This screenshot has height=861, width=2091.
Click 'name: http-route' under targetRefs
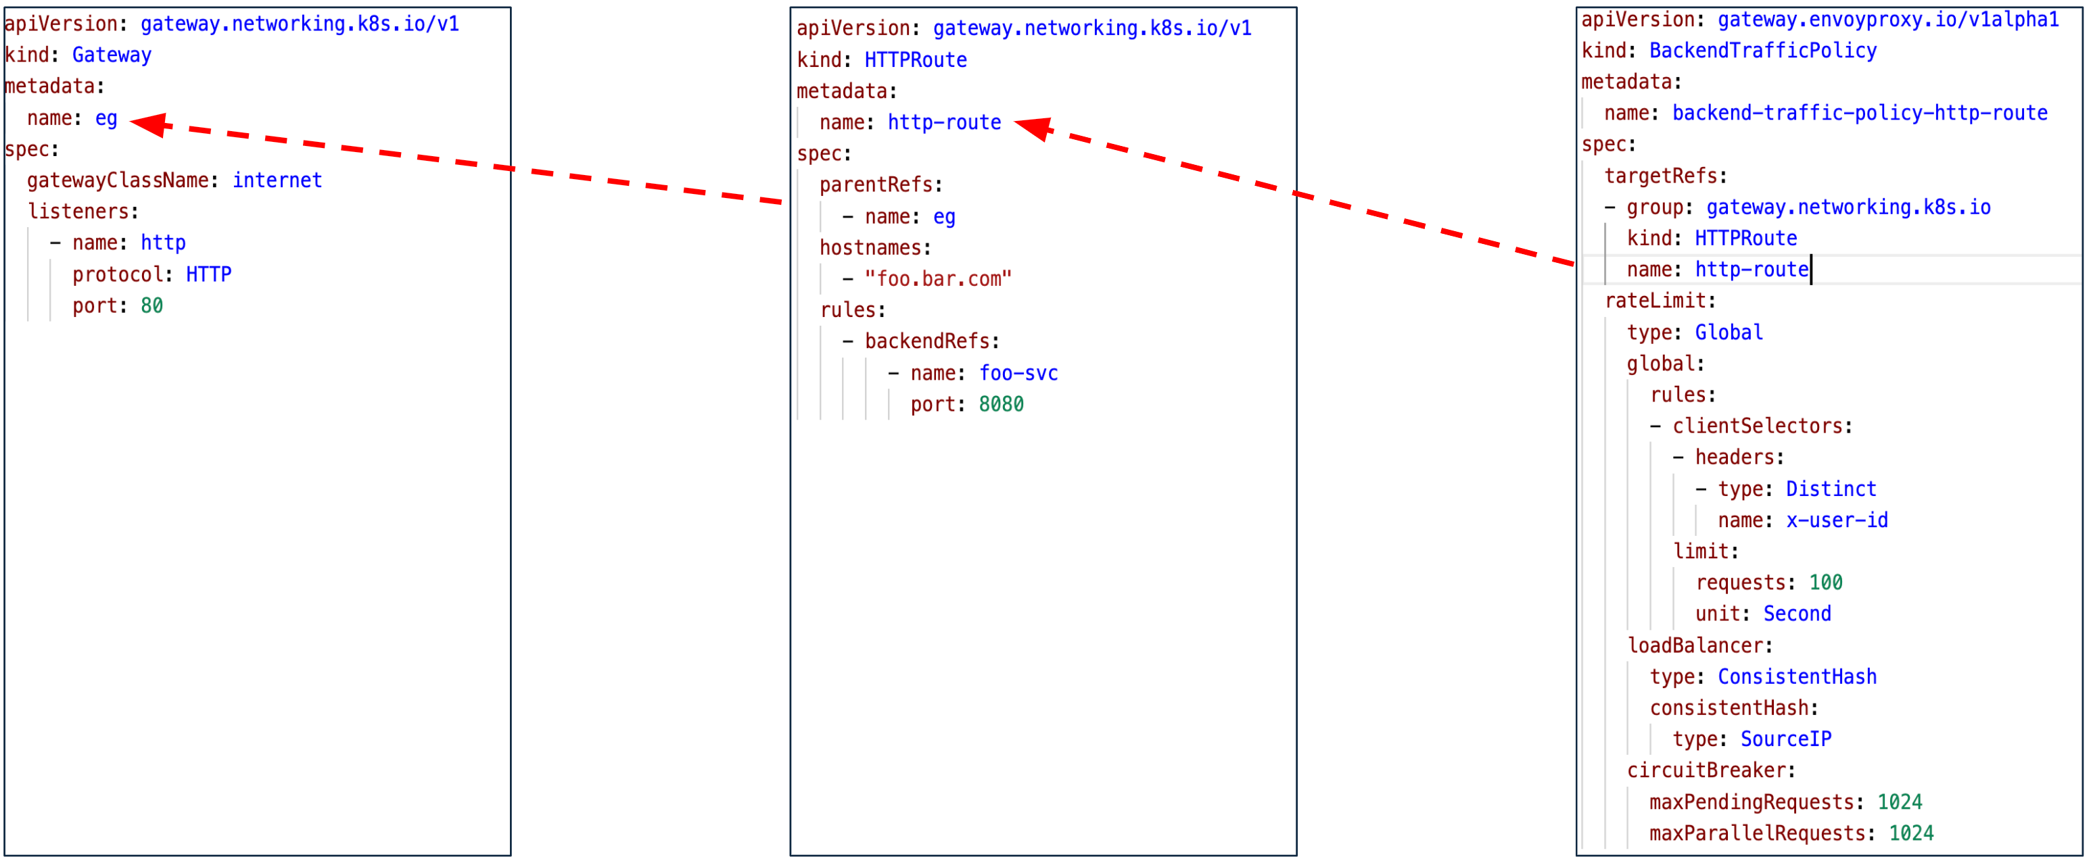(1718, 270)
